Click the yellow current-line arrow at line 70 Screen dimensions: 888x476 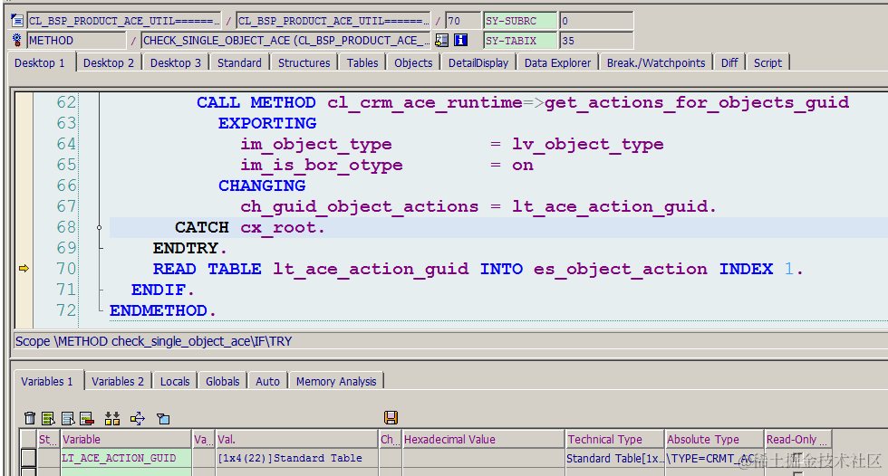coord(24,269)
